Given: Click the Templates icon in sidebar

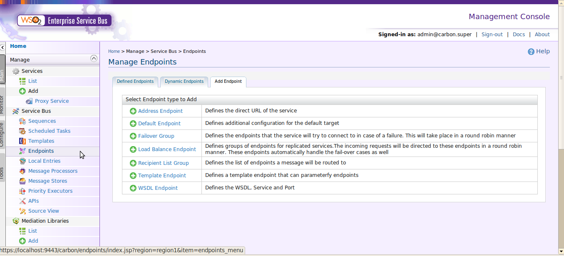Looking at the screenshot, I should point(22,141).
